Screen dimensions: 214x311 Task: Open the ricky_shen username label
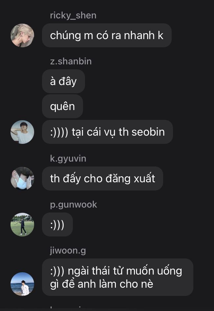tap(73, 15)
